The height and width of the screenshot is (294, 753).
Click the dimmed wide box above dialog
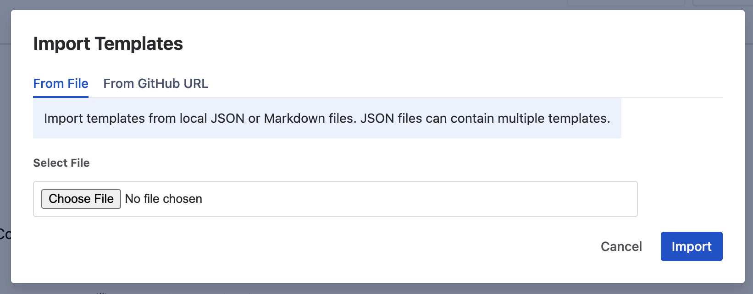click(x=626, y=3)
